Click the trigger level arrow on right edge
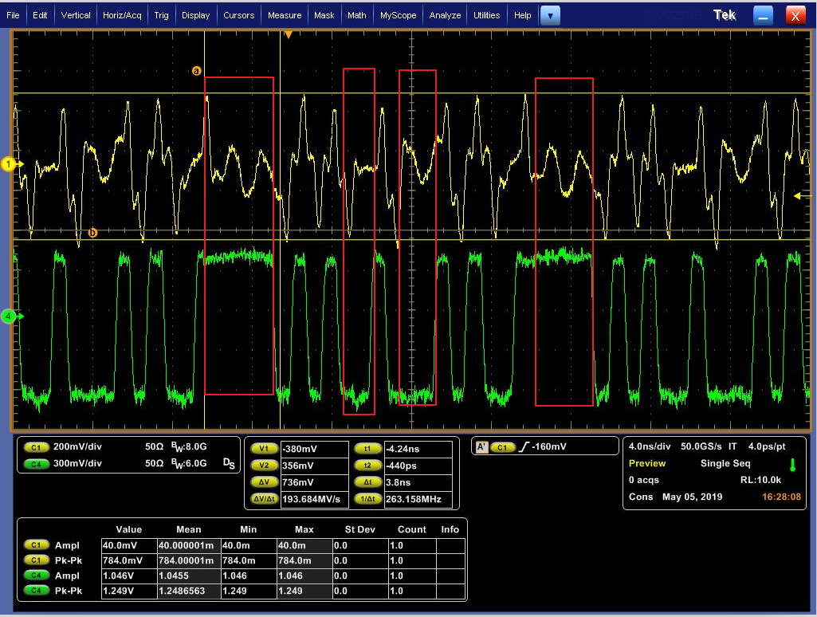 [797, 195]
